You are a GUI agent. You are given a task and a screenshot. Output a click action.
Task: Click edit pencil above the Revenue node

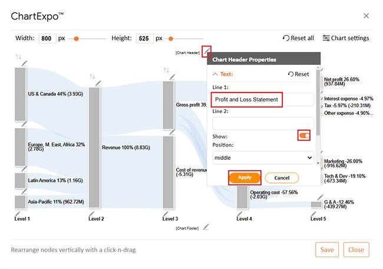click(98, 82)
